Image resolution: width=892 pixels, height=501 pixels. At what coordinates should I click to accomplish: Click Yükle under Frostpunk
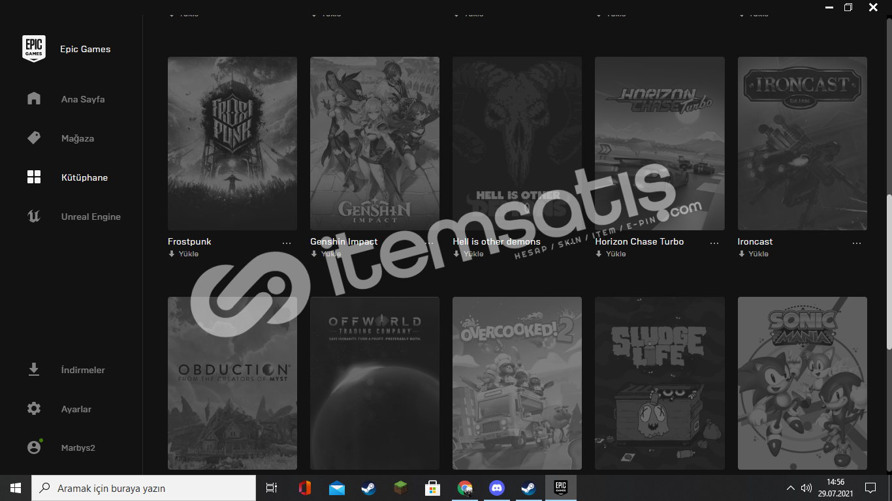pyautogui.click(x=183, y=254)
